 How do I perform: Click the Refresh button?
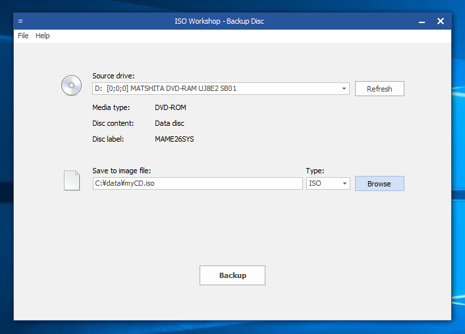379,89
